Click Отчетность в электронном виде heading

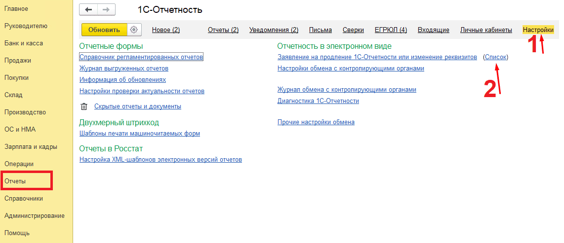pos(334,46)
